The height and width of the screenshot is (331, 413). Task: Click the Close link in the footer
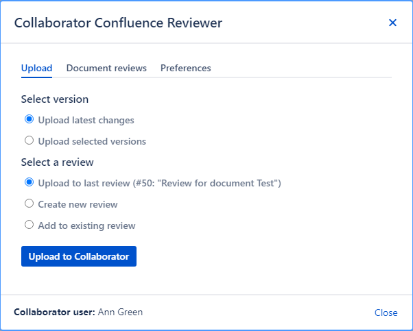(386, 312)
